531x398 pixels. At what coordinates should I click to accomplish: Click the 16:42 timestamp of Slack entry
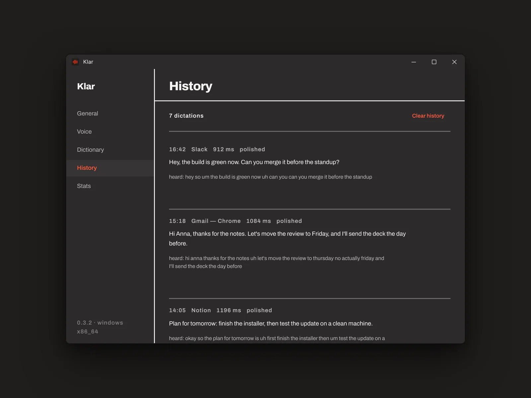point(177,149)
